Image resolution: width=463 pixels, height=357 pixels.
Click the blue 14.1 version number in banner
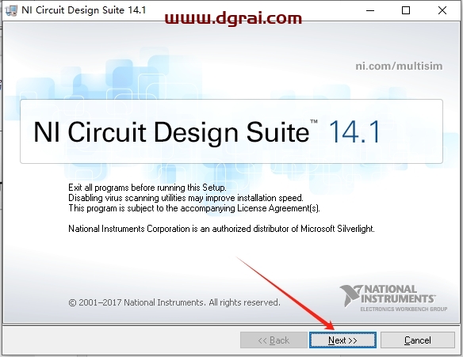click(x=354, y=132)
